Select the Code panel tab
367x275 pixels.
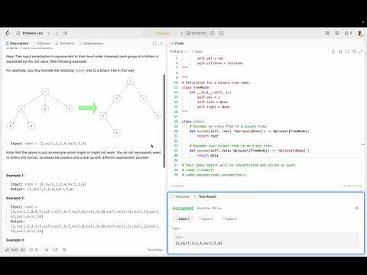tap(177, 44)
